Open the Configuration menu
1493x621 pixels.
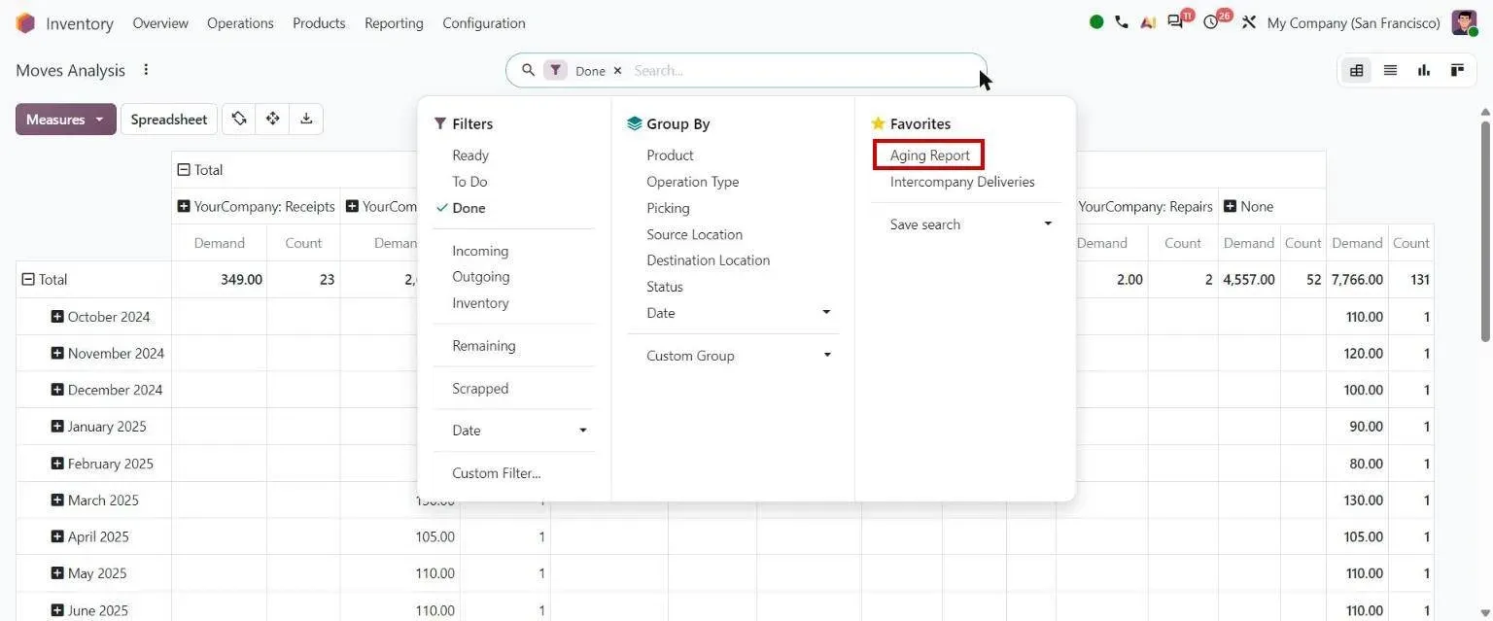[484, 23]
